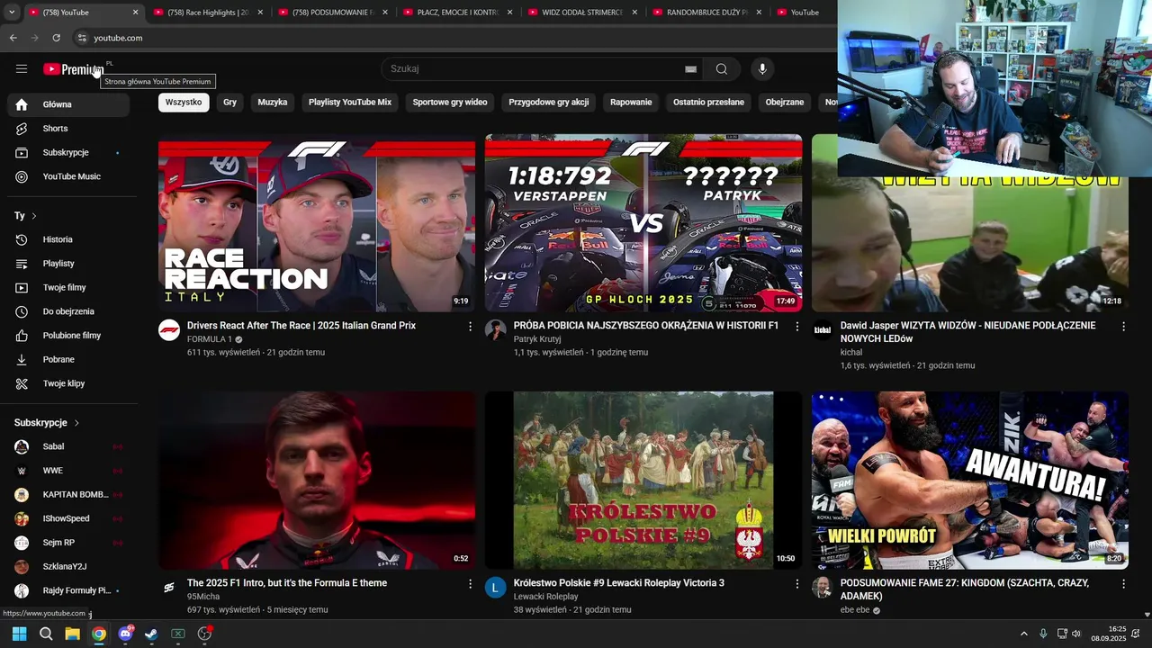Open the on-screen keyboard icon in search
Image resolution: width=1152 pixels, height=648 pixels.
[690, 69]
